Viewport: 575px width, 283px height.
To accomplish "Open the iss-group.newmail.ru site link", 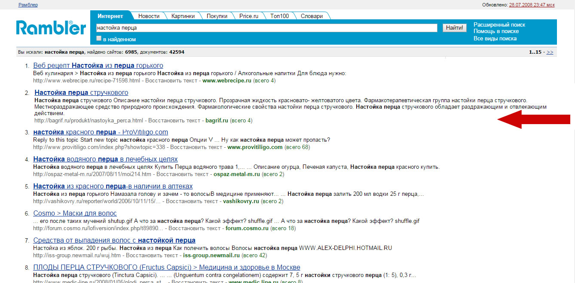I will [x=211, y=255].
